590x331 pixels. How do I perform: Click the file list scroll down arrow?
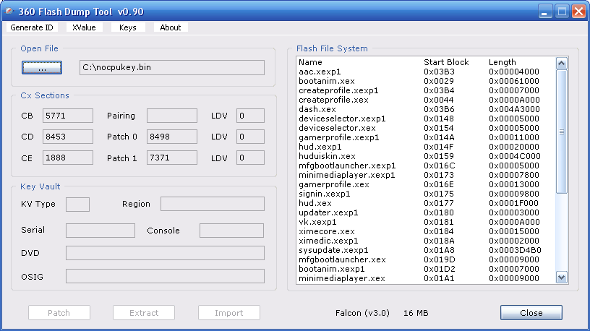(x=561, y=278)
